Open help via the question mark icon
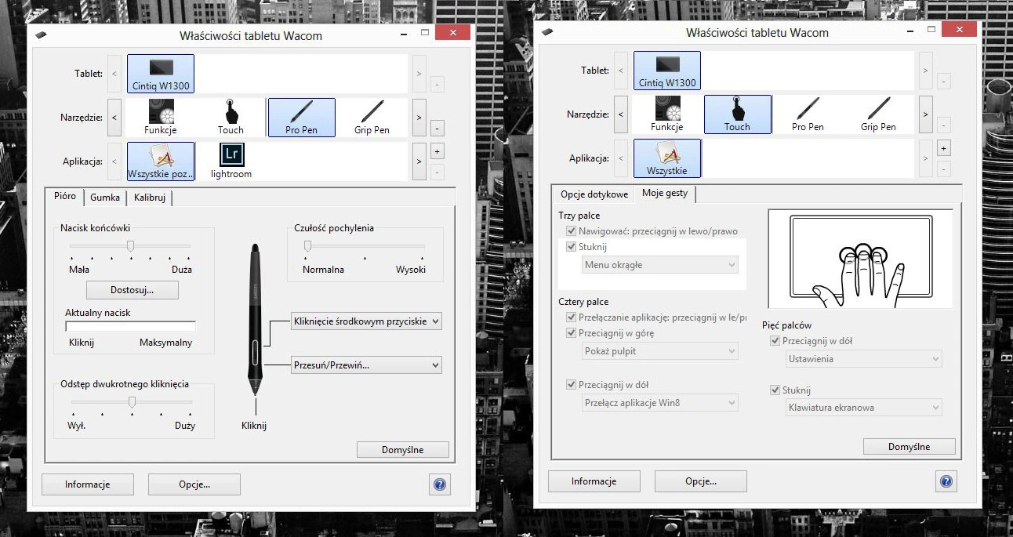This screenshot has width=1013, height=537. (x=439, y=484)
